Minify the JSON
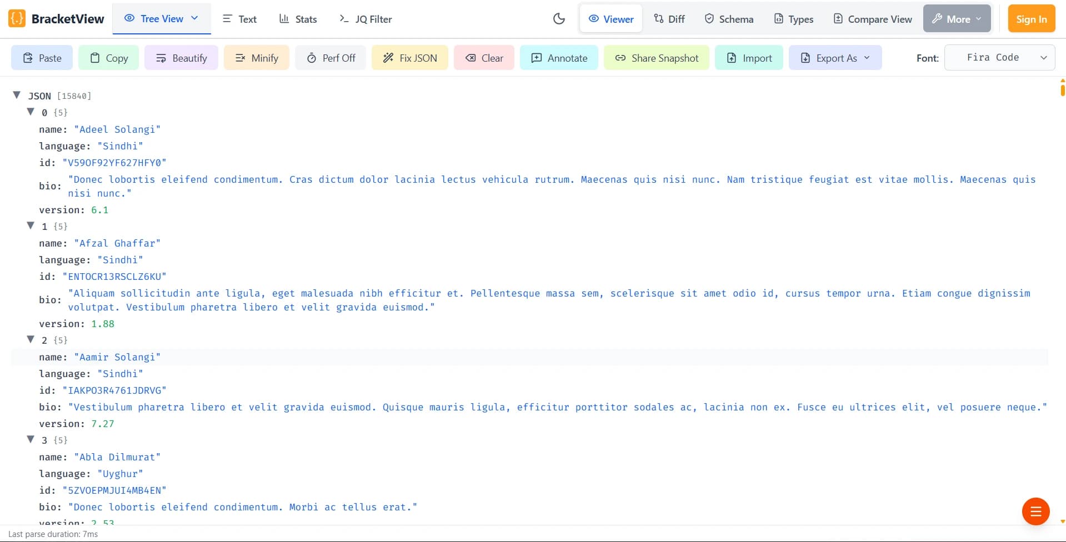The width and height of the screenshot is (1066, 542). coord(257,58)
